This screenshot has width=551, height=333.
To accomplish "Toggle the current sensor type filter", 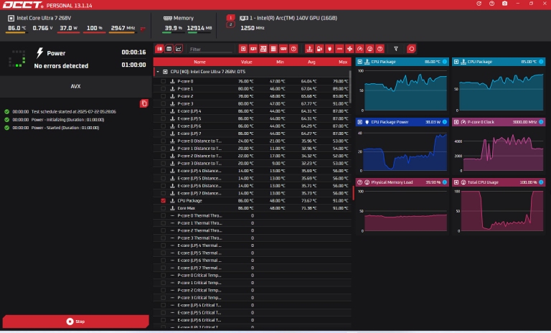I will tap(339, 49).
